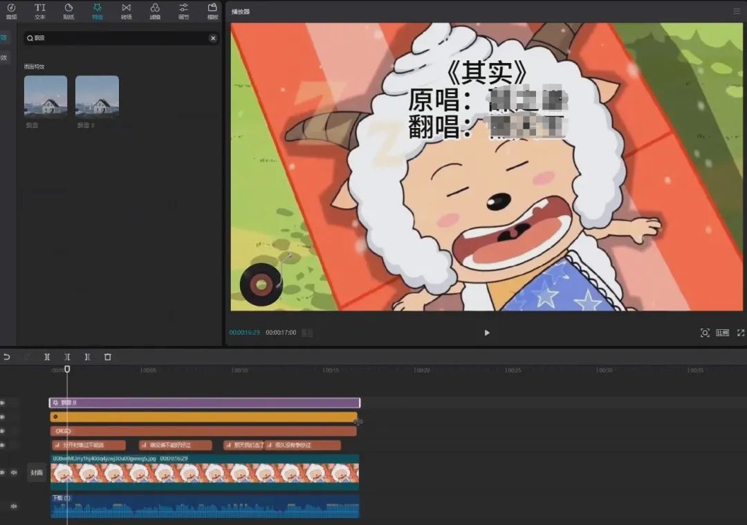The image size is (747, 525).
Task: Open the aspect ratio (比例) menu
Action: [722, 333]
